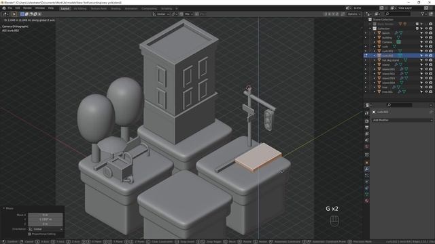Screen dimensions: 435x244
Task: Hide building object via eye icon
Action: point(426,37)
